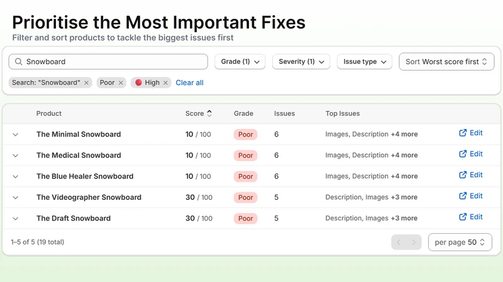Click the Top Issues column header
503x282 pixels.
click(x=343, y=113)
